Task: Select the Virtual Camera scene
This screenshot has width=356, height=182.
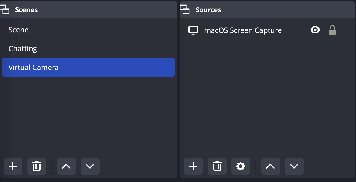Action: click(33, 67)
